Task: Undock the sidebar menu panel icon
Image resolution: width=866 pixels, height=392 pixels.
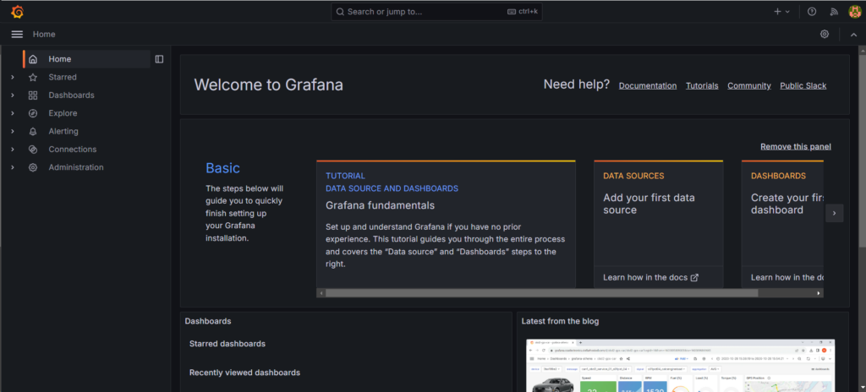Action: (x=160, y=59)
